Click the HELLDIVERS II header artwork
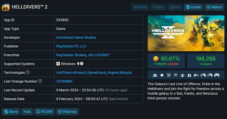 pos(186,33)
